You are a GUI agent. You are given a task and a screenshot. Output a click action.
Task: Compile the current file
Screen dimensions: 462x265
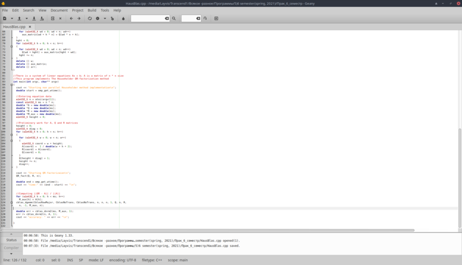coord(90,18)
